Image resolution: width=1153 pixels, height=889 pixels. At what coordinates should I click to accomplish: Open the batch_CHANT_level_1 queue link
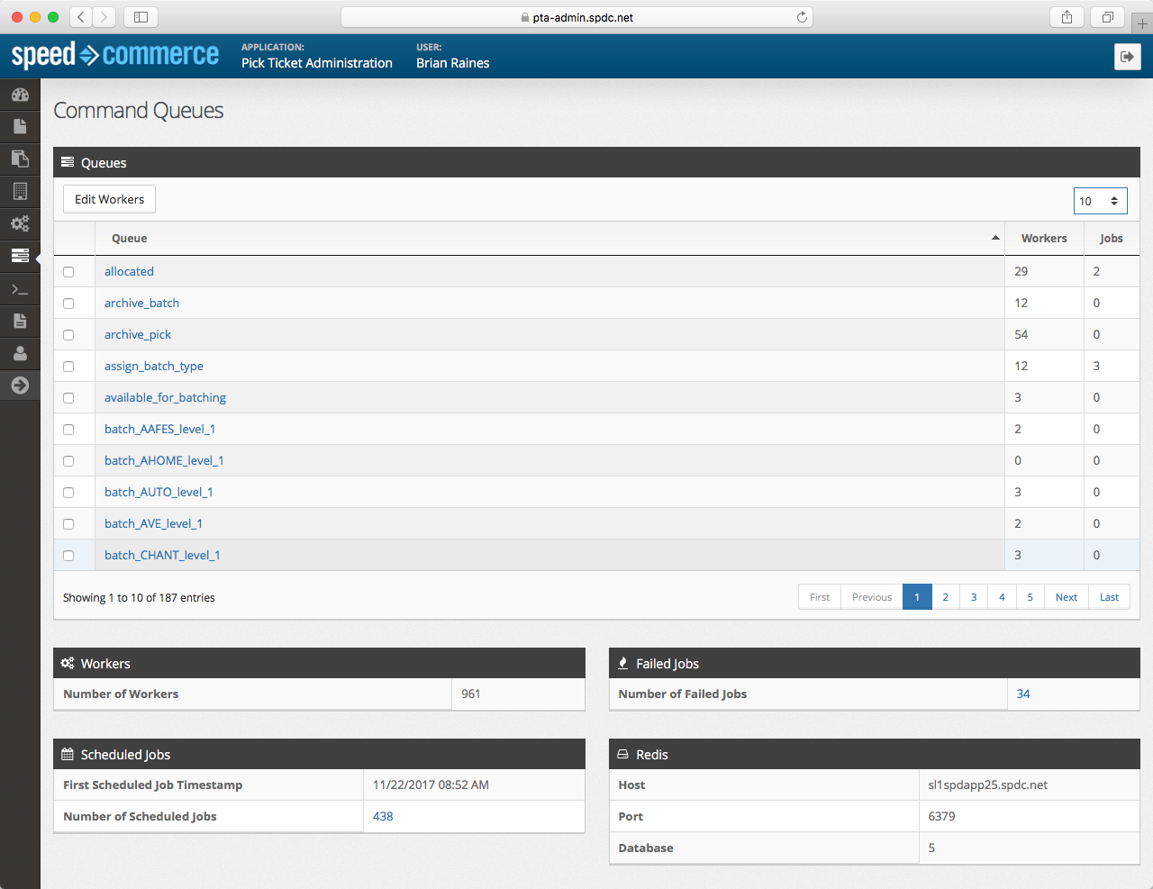pyautogui.click(x=162, y=555)
